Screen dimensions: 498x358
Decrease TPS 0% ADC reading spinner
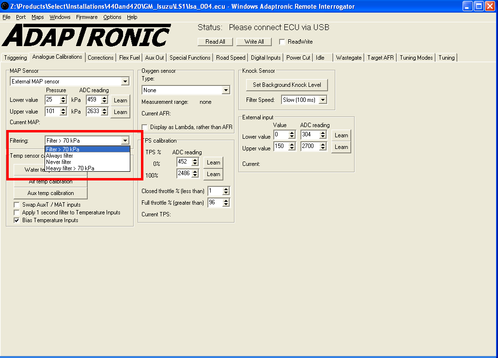tap(195, 164)
